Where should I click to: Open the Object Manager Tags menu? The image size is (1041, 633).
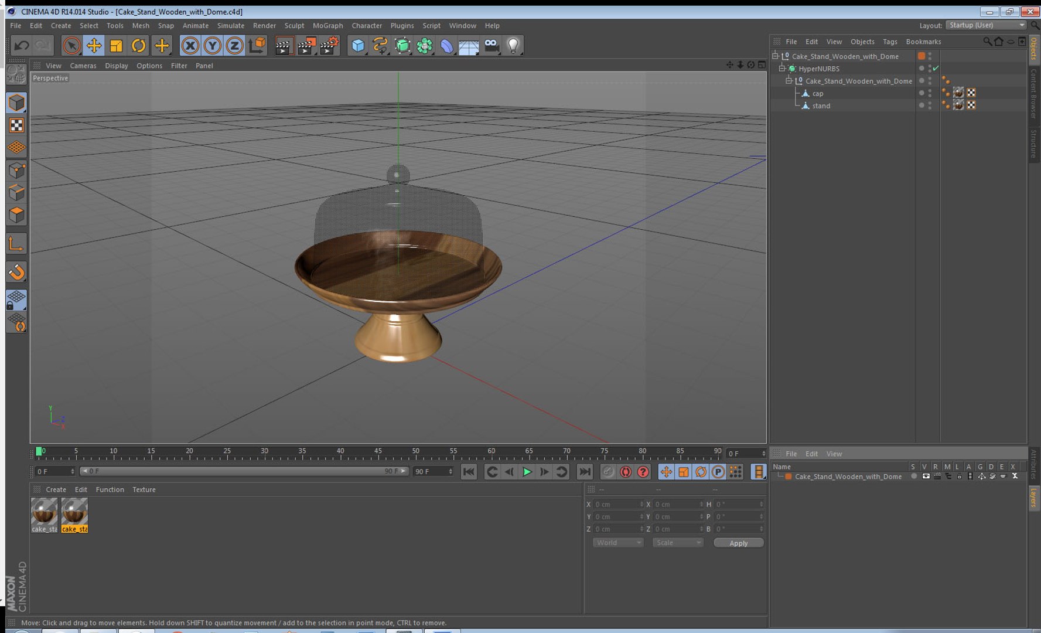[x=889, y=42]
